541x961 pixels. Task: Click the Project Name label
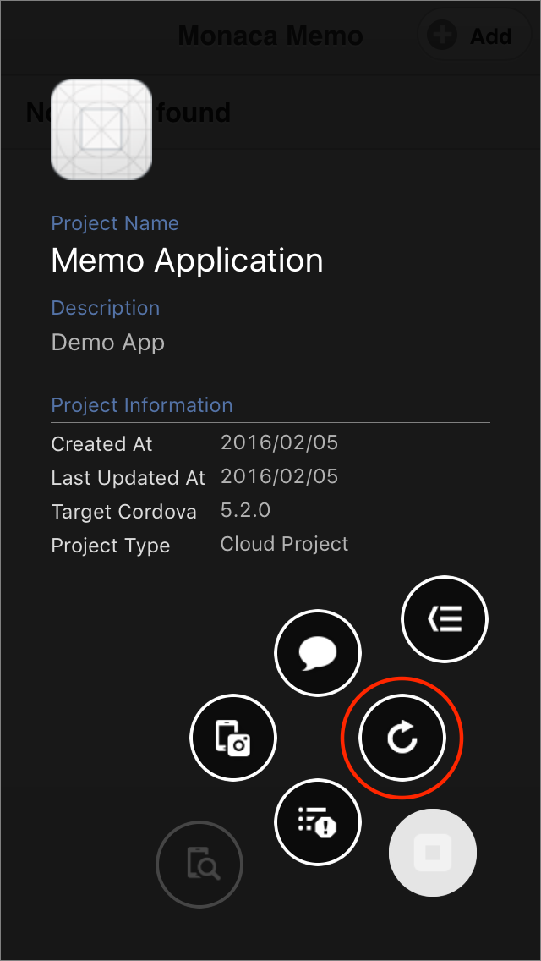tap(115, 223)
